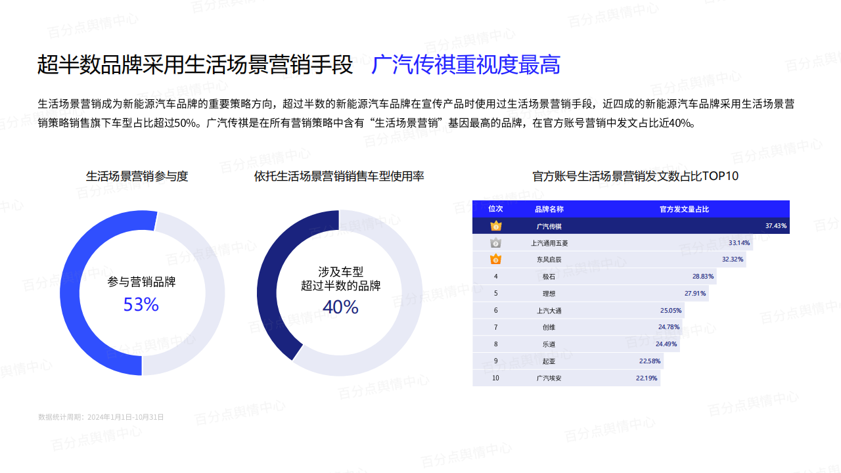841x473 pixels.
Task: Click the brand name 上汽大通
Action: tap(549, 311)
